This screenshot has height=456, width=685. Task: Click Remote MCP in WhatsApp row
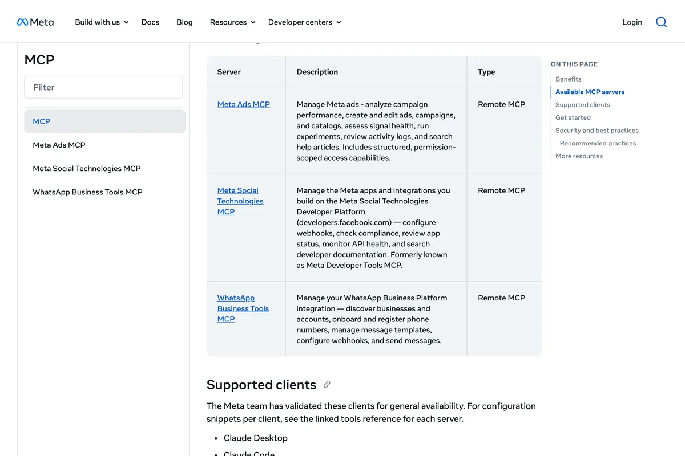tap(501, 298)
